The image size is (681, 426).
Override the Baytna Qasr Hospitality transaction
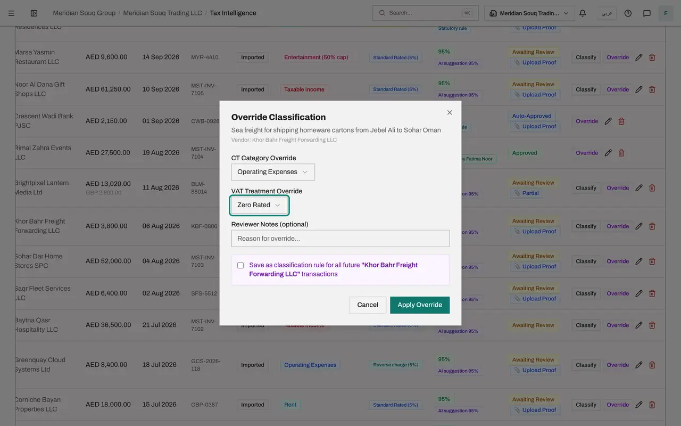tap(618, 325)
